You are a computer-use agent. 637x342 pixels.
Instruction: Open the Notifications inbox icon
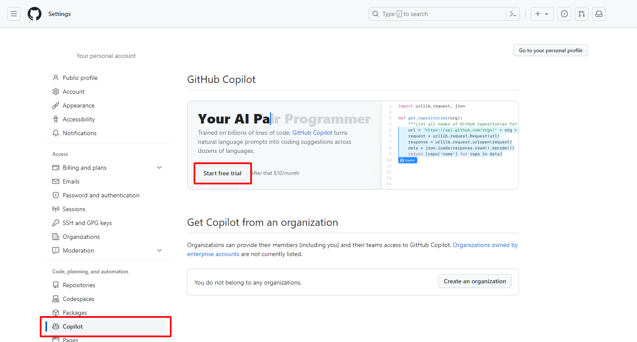pos(599,14)
